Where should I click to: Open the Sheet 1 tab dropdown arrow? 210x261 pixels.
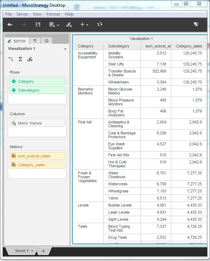32,251
